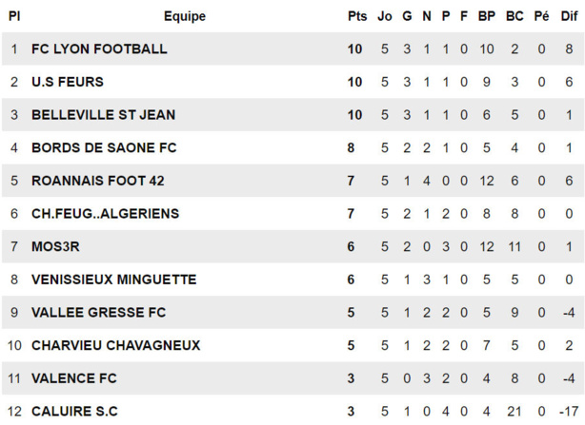Click the Pl ranking column header
Image resolution: width=585 pixels, height=425 pixels.
14,16
